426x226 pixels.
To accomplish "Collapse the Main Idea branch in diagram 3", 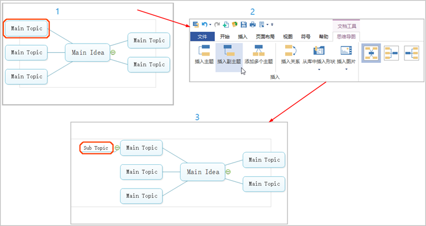I will coord(228,172).
